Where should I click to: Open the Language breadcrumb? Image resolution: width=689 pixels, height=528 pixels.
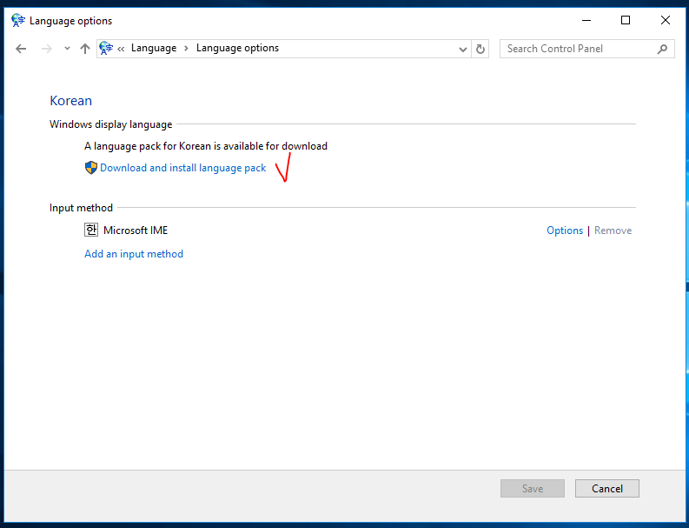tap(154, 48)
